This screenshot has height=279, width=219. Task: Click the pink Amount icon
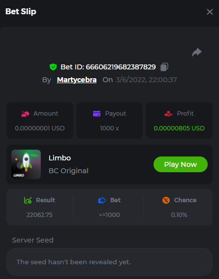25,114
